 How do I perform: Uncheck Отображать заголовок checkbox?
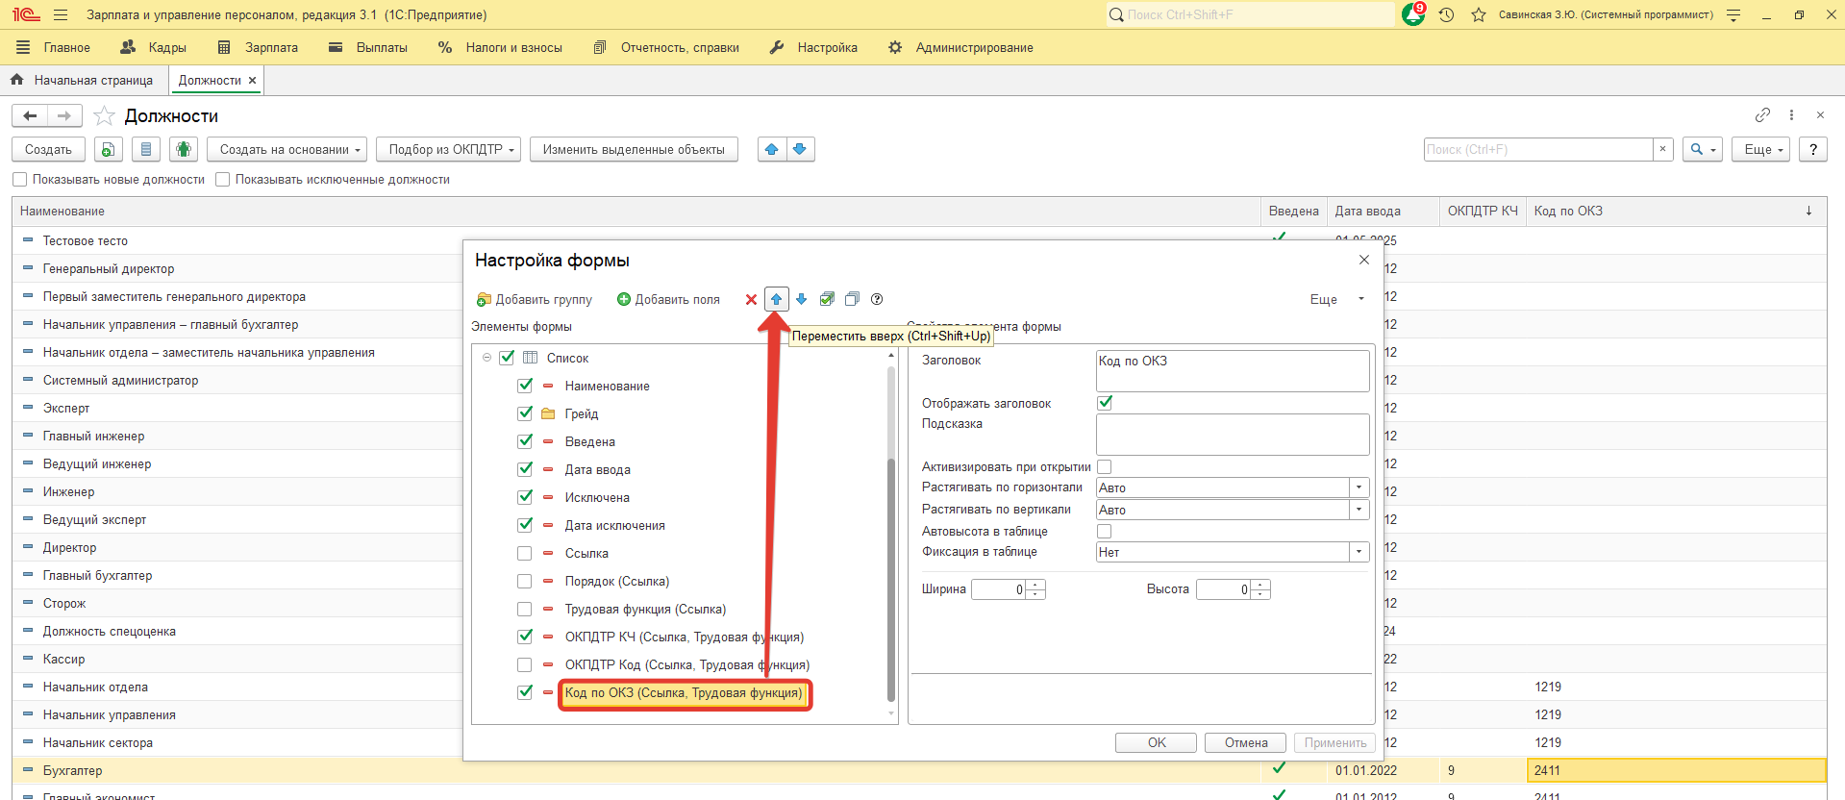click(x=1105, y=403)
